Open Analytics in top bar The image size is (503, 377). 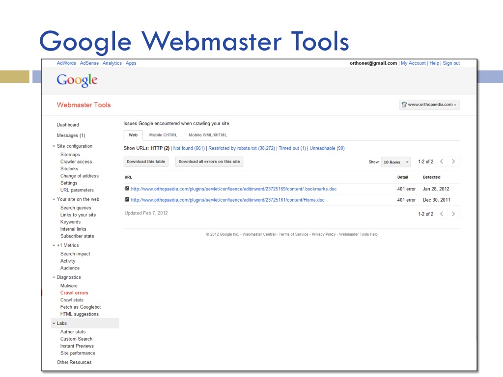112,63
